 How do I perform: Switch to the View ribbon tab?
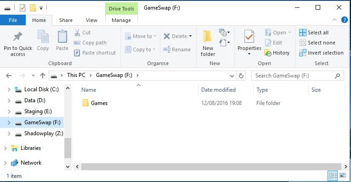coord(91,20)
